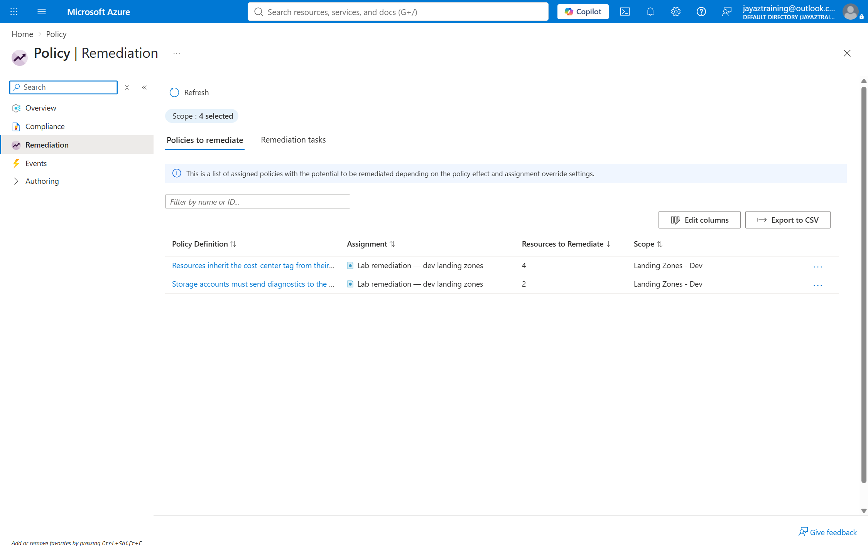
Task: Clear the sidebar search with X
Action: tap(127, 87)
